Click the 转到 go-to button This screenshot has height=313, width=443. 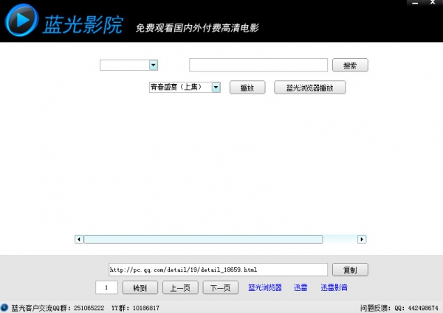(x=140, y=287)
